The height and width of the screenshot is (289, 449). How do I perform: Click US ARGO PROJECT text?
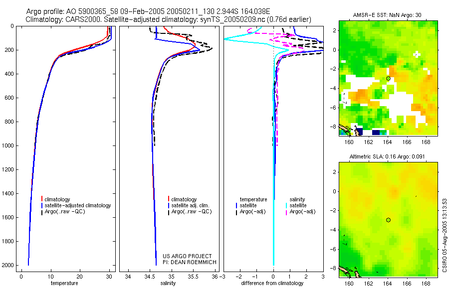pos(187,256)
